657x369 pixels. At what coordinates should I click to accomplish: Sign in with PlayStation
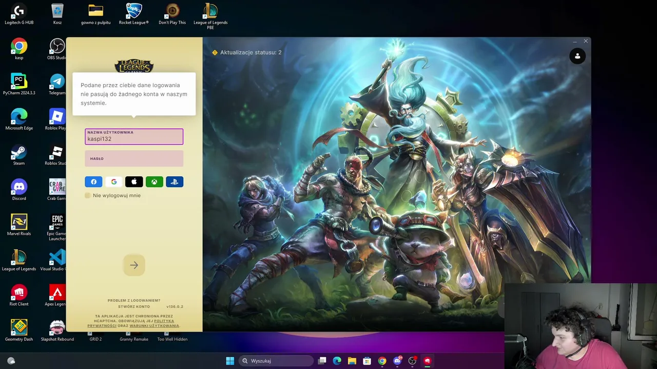[175, 182]
